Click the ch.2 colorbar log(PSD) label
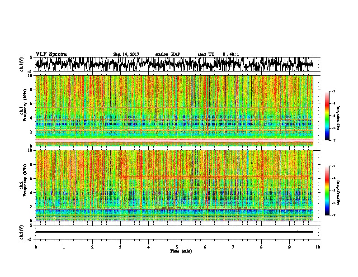The height and width of the screenshot is (277, 358). coord(339,192)
